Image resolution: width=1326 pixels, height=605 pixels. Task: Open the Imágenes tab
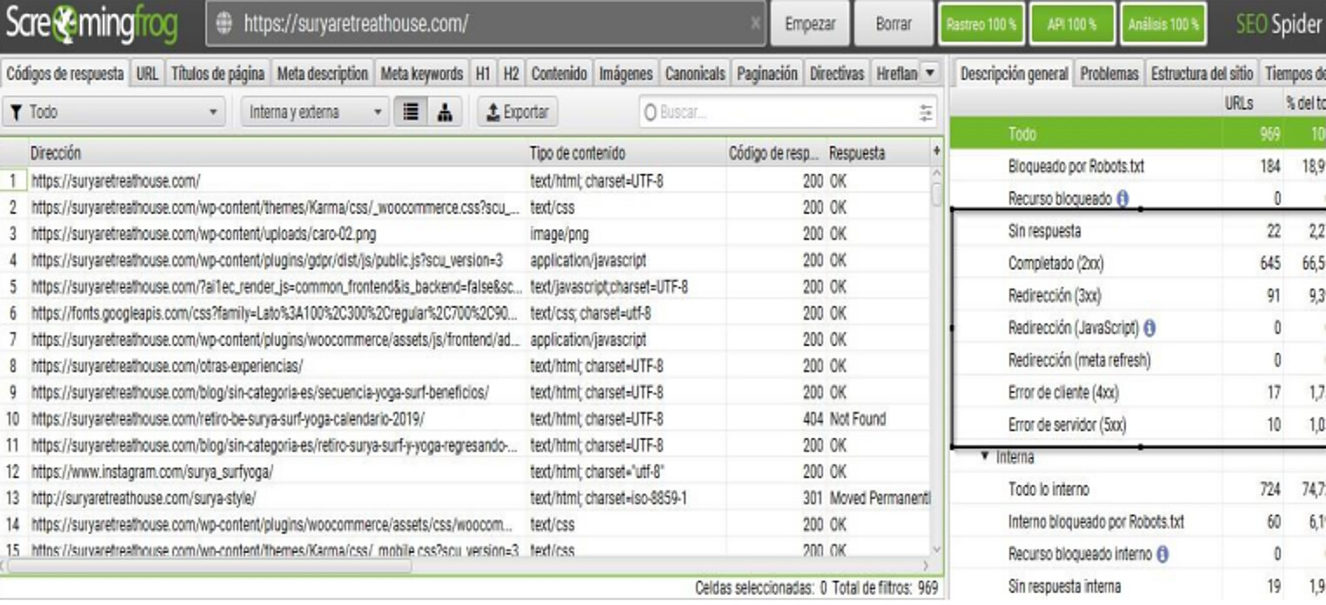click(626, 74)
